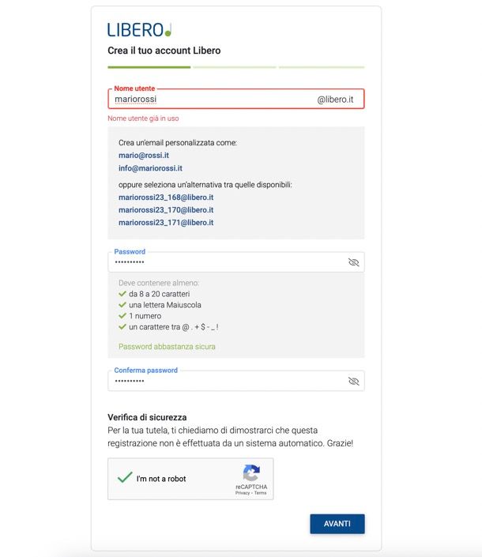482x557 pixels.
Task: Select suggestion mario@rossi.it
Action: click(x=144, y=155)
